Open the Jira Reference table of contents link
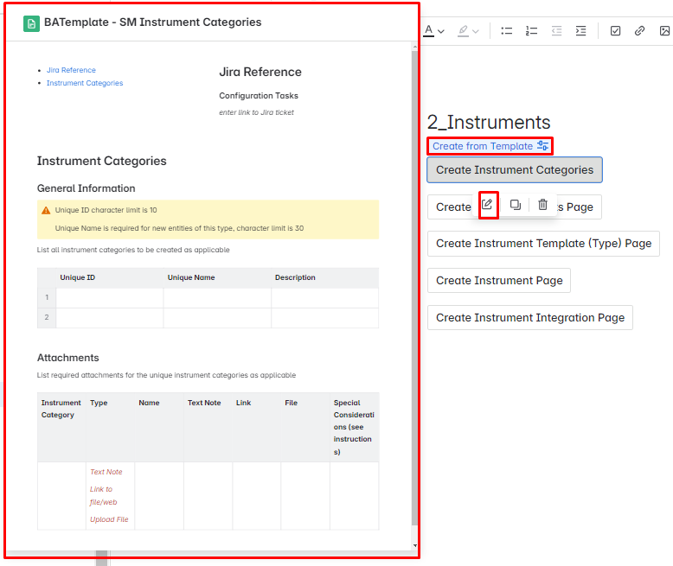 [71, 70]
